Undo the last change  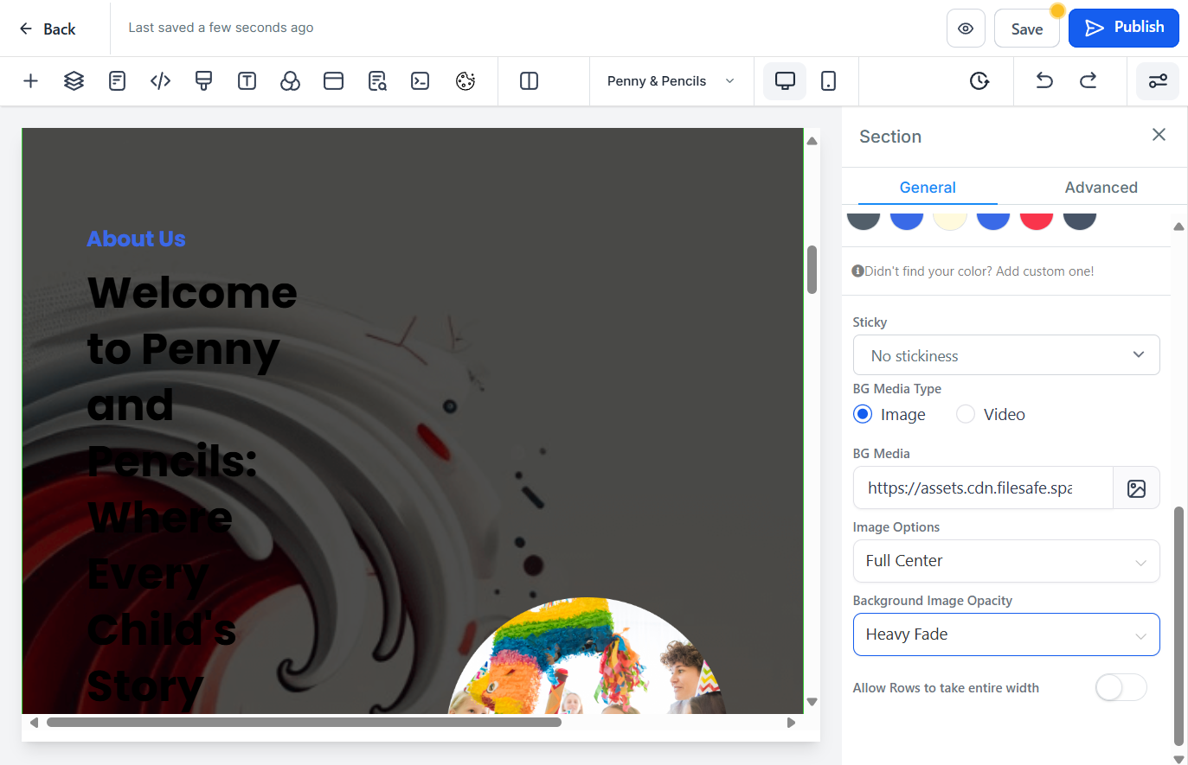(x=1044, y=81)
